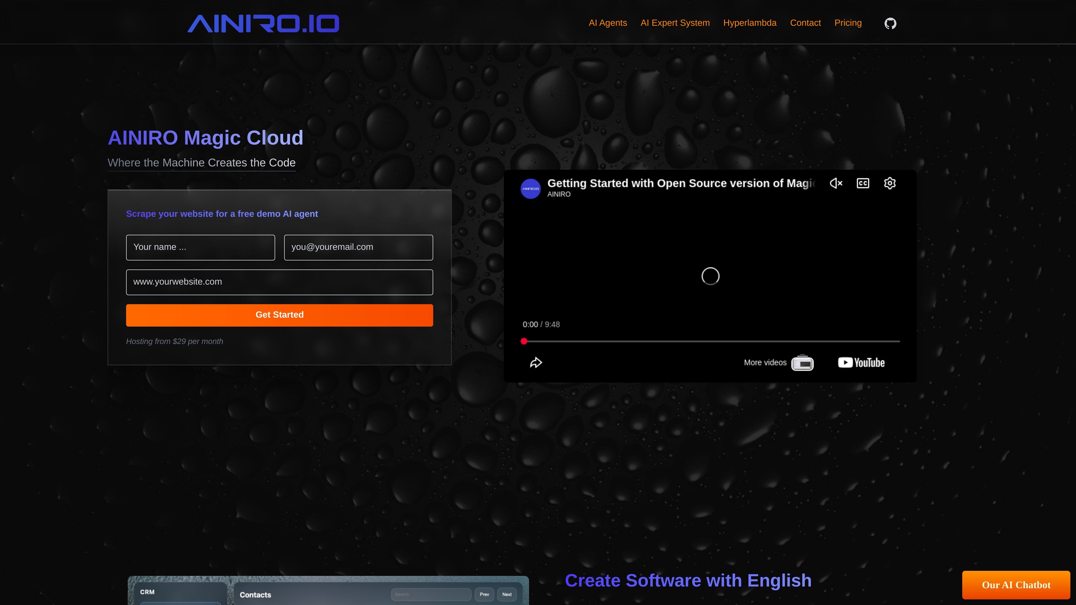Open the Our AI Chatbot button
1076x605 pixels.
pos(1016,585)
